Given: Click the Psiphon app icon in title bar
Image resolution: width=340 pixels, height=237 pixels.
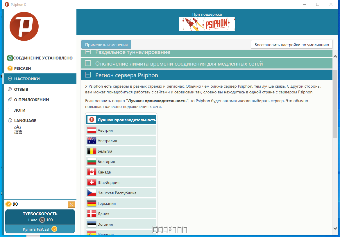Looking at the screenshot, I should pos(7,4).
